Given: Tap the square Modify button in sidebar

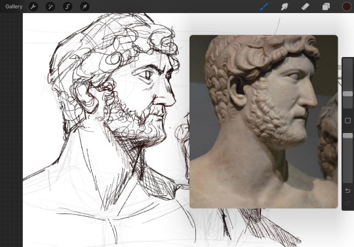Looking at the screenshot, I should point(347,121).
